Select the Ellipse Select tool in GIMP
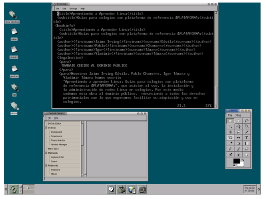 238,121
